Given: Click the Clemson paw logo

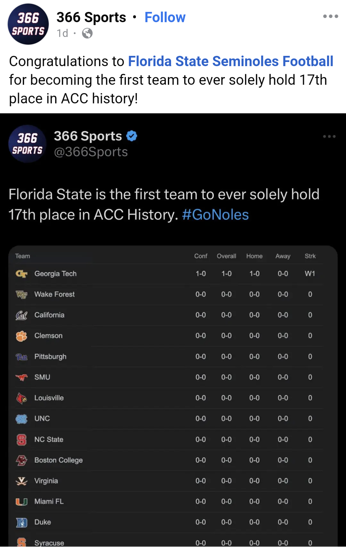Looking at the screenshot, I should [21, 336].
